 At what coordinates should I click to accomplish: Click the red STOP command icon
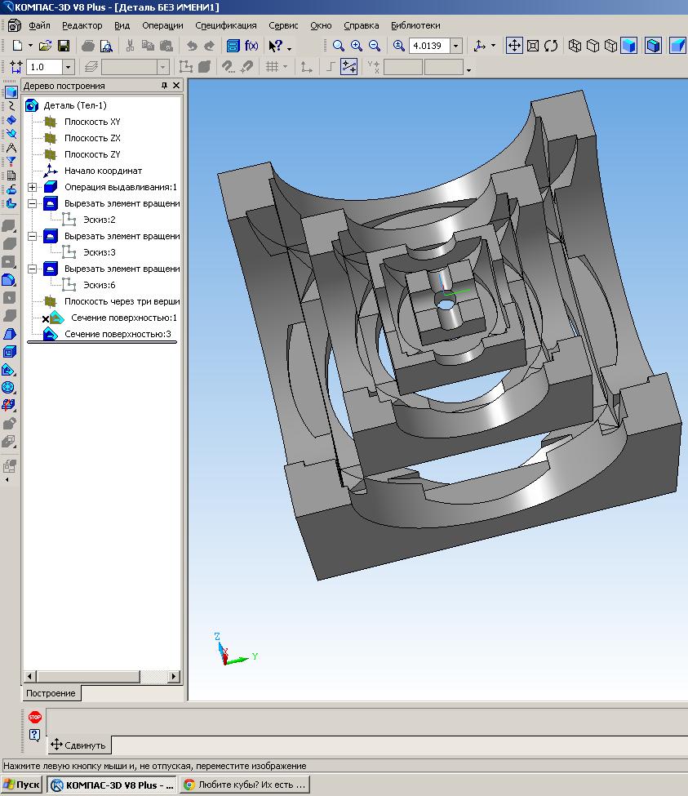pos(34,717)
